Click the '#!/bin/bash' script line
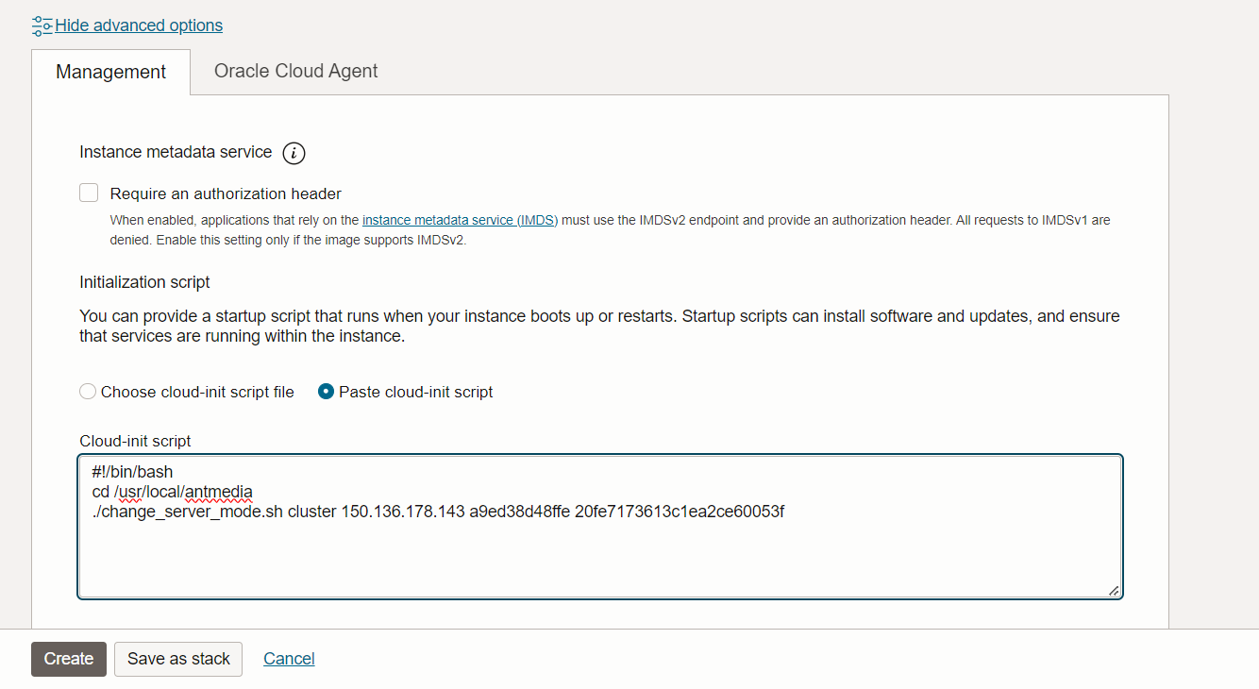Image resolution: width=1259 pixels, height=689 pixels. (132, 471)
